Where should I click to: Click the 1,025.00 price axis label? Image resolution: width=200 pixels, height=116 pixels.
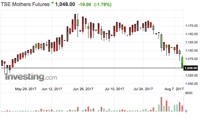click(191, 76)
